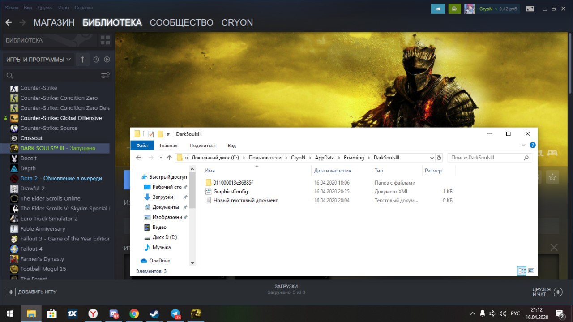The height and width of the screenshot is (322, 573).
Task: Click the Properties quick access toolbar icon
Action: click(x=150, y=134)
